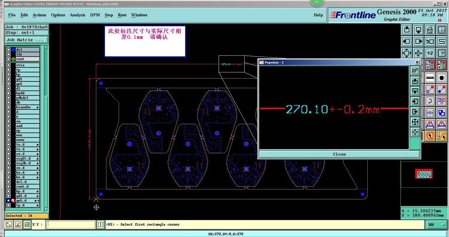Screen dimensions: 449x237
Task: Open the Windows menu
Action: click(x=139, y=15)
